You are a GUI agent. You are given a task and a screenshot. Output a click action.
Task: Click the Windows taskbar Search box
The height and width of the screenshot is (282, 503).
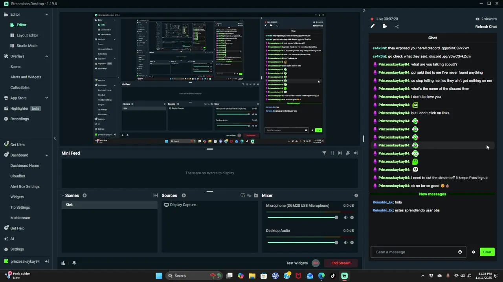pos(193,276)
